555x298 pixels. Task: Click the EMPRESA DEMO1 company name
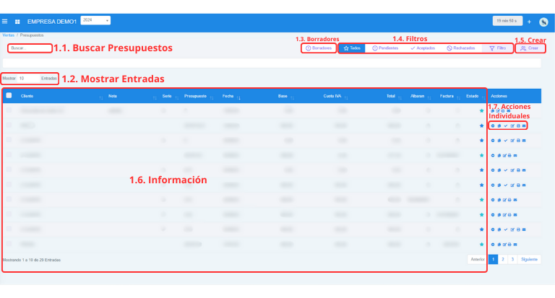point(52,22)
